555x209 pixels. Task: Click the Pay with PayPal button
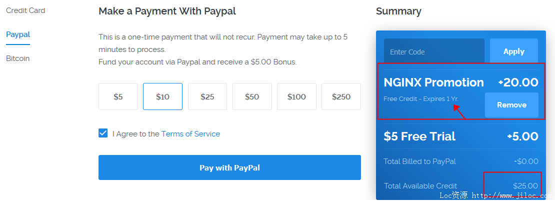click(229, 167)
